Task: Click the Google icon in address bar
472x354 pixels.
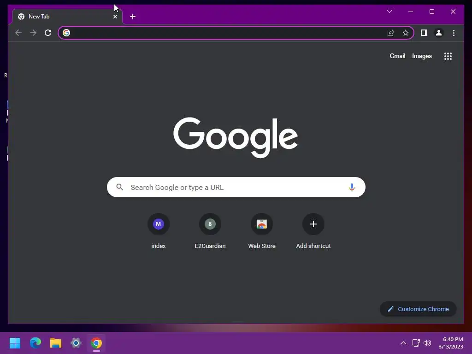Action: 66,33
